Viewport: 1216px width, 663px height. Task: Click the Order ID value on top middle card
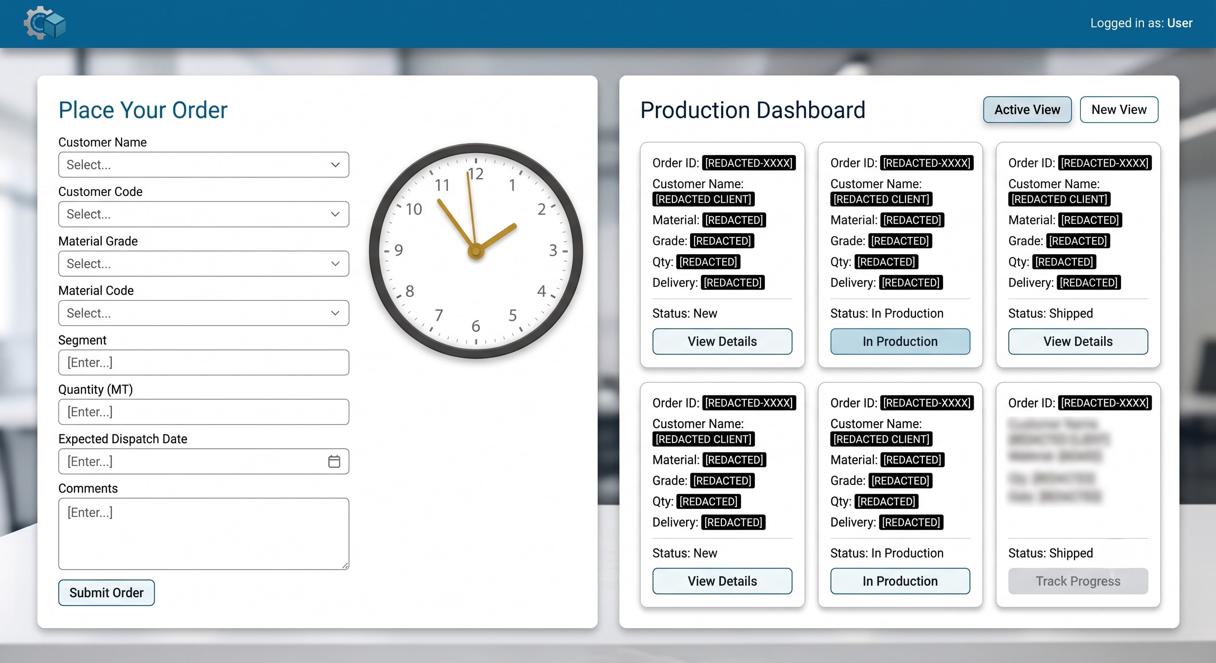(x=927, y=163)
